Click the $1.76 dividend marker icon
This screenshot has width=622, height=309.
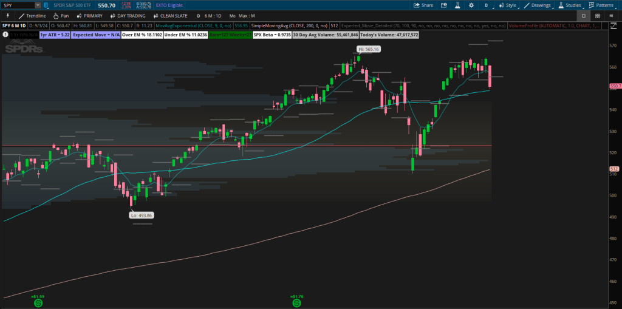[296, 303]
